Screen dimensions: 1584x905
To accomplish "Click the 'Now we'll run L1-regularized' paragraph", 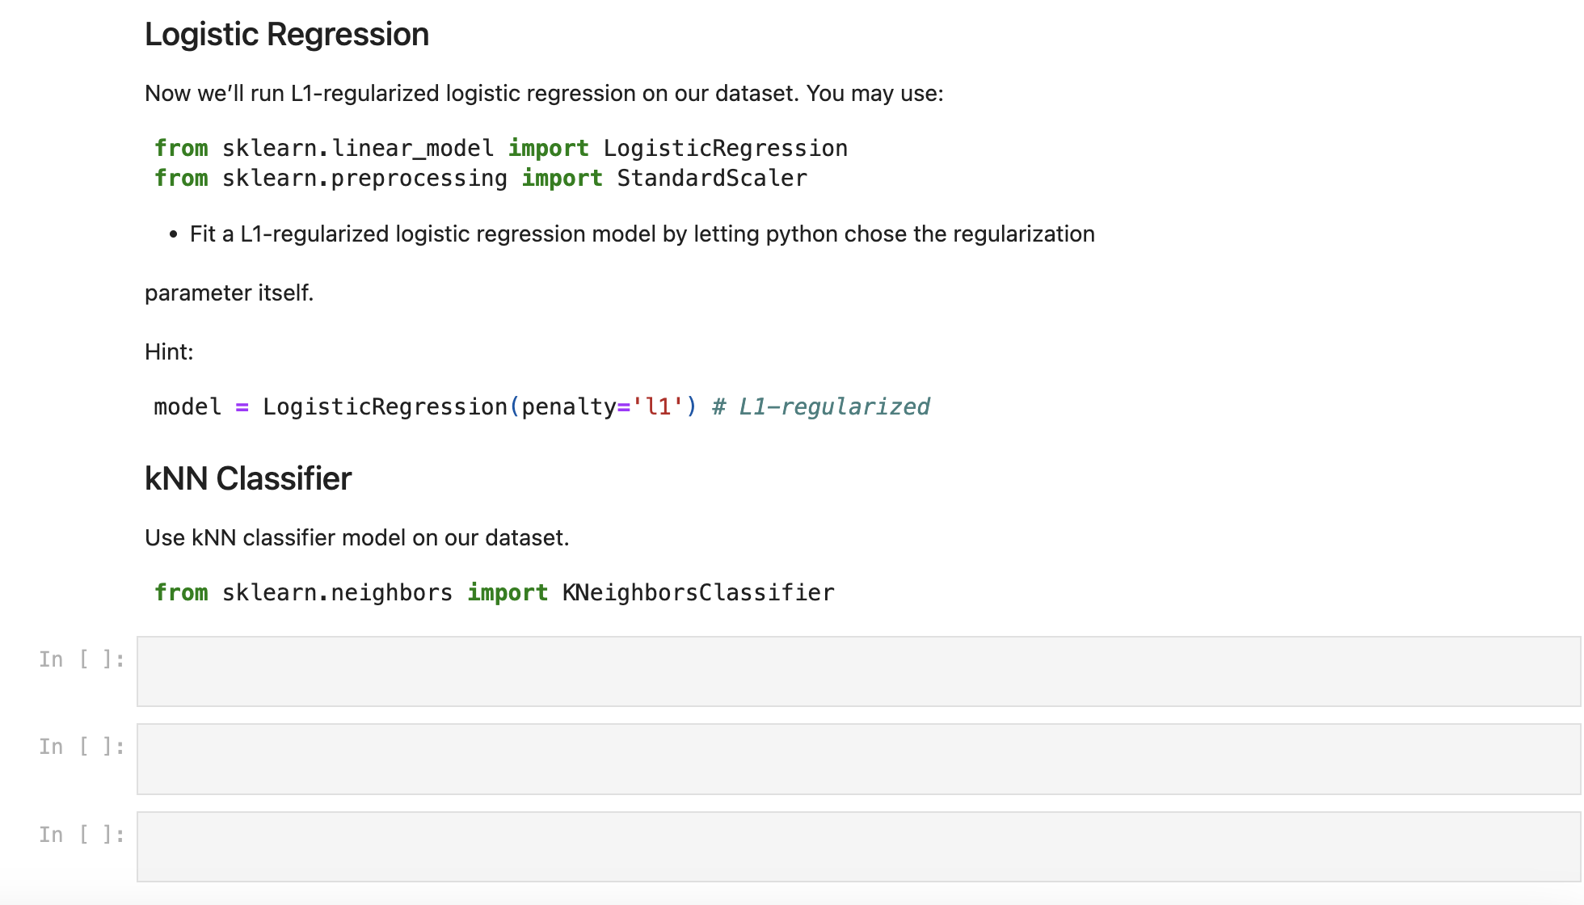I will pos(544,94).
